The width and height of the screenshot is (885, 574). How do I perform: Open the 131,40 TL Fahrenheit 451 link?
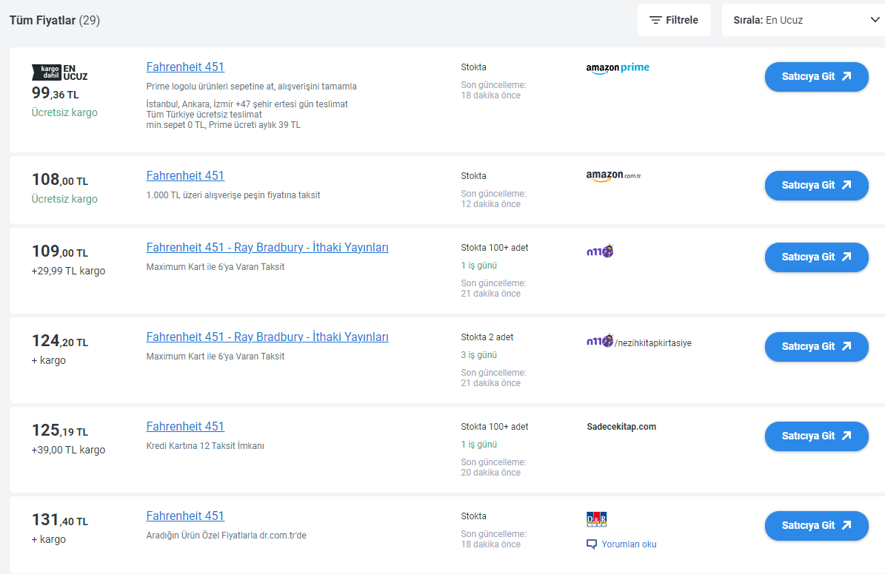pyautogui.click(x=185, y=516)
